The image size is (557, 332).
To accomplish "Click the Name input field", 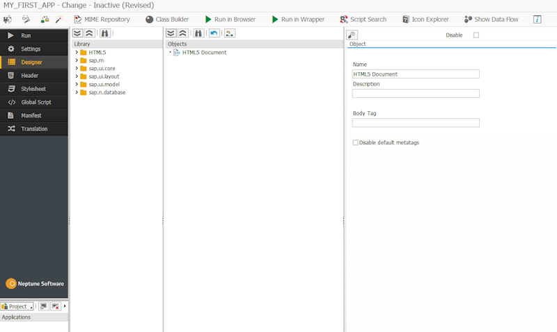I will point(416,74).
